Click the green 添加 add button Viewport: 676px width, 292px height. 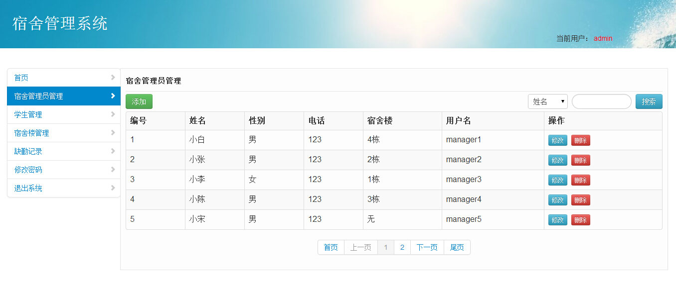pyautogui.click(x=139, y=101)
